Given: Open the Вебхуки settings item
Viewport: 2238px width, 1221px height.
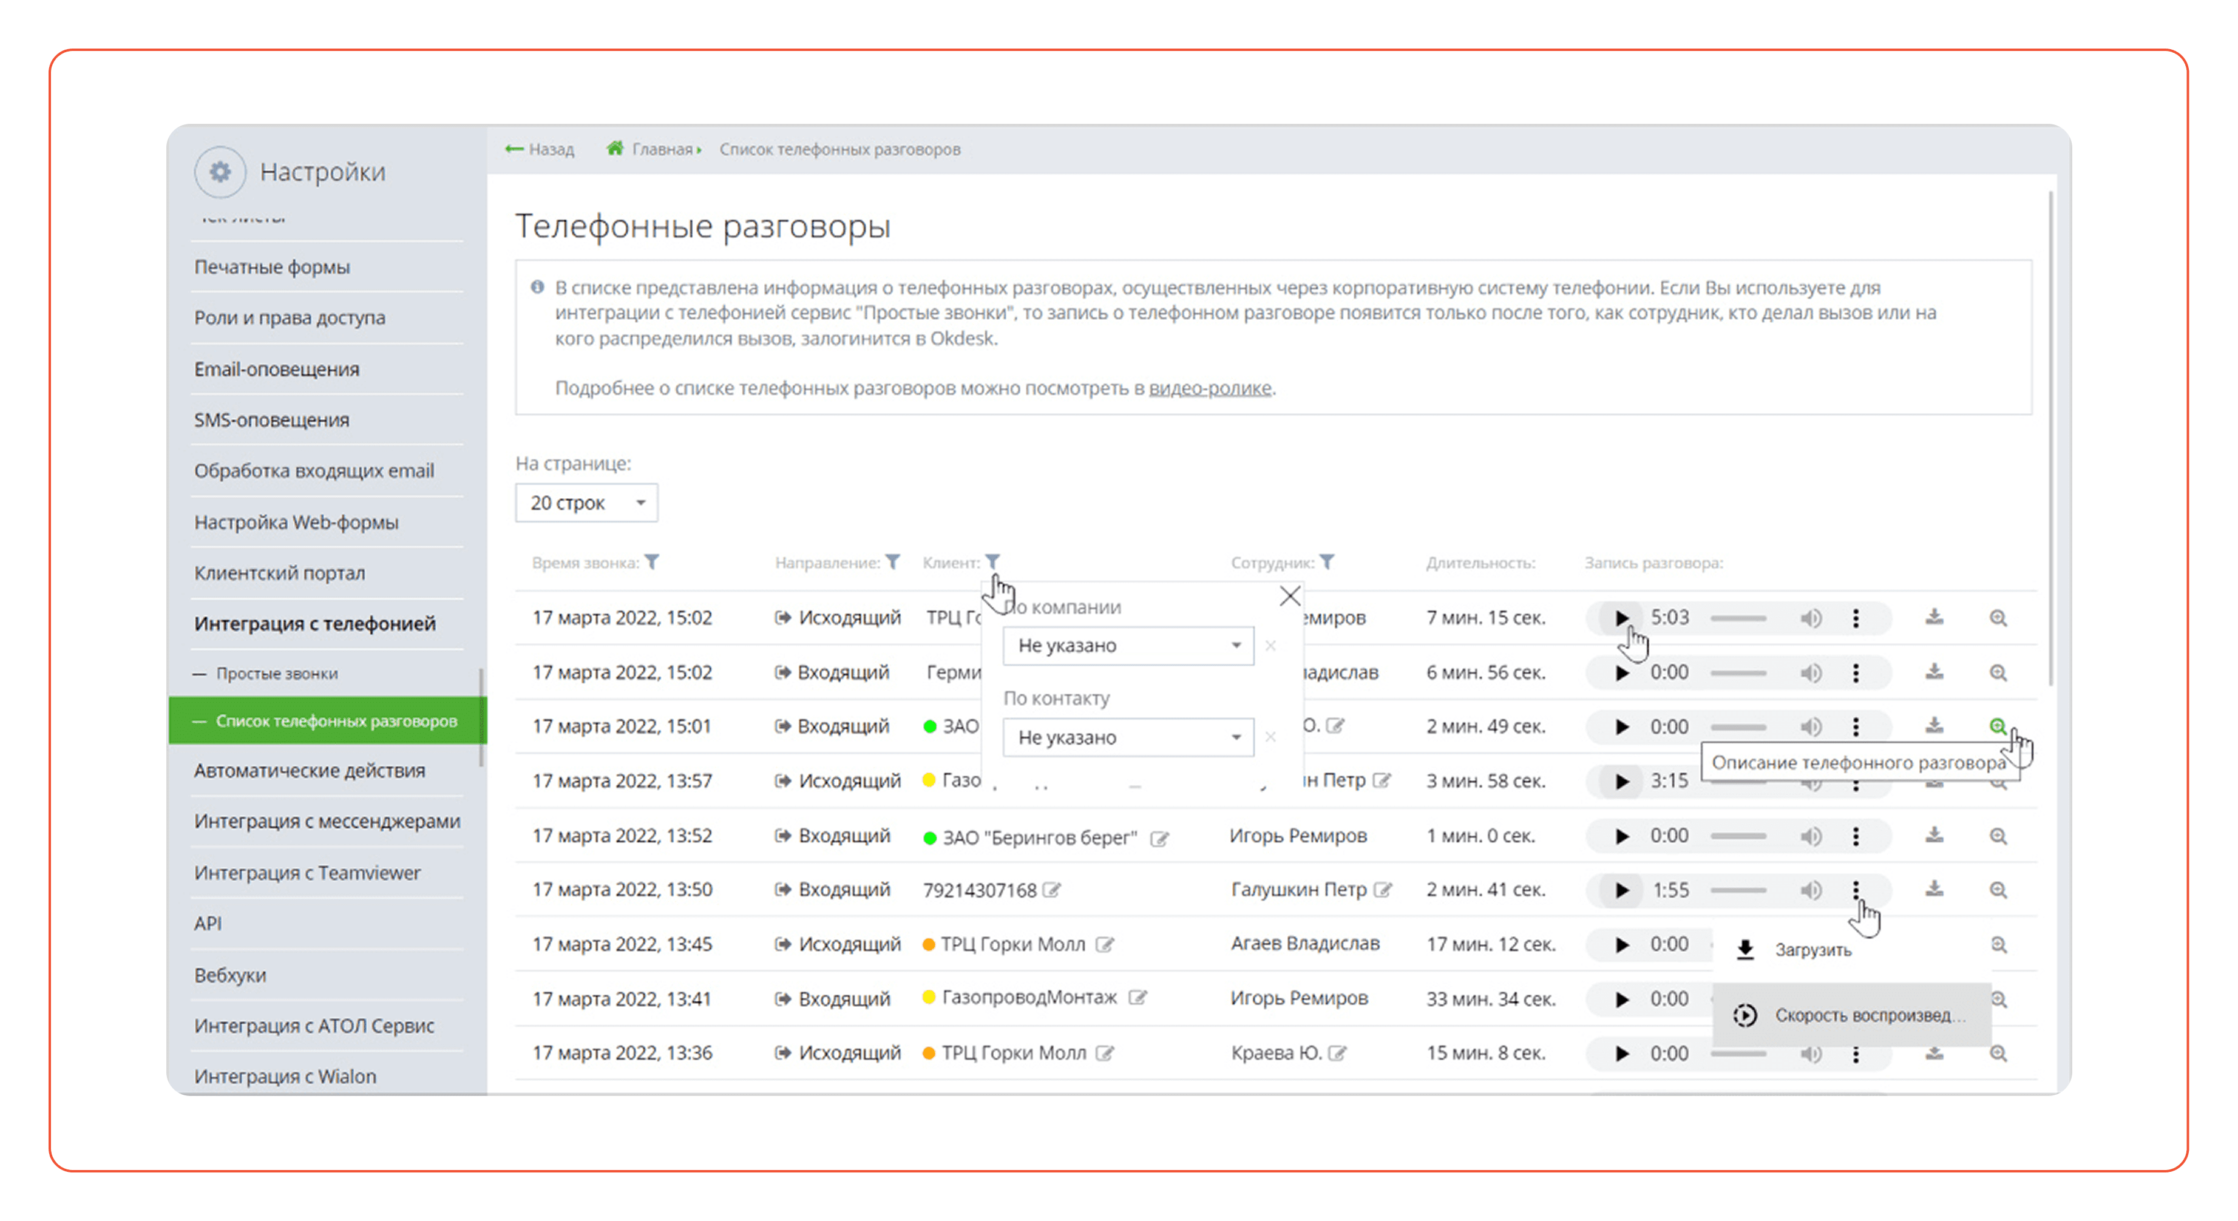Looking at the screenshot, I should point(230,975).
